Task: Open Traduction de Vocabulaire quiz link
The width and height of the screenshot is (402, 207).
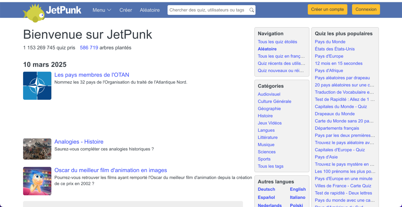Action: tap(344, 92)
